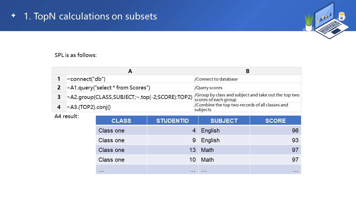
Task: Select column header A in the SPL grid
Action: tap(130, 71)
